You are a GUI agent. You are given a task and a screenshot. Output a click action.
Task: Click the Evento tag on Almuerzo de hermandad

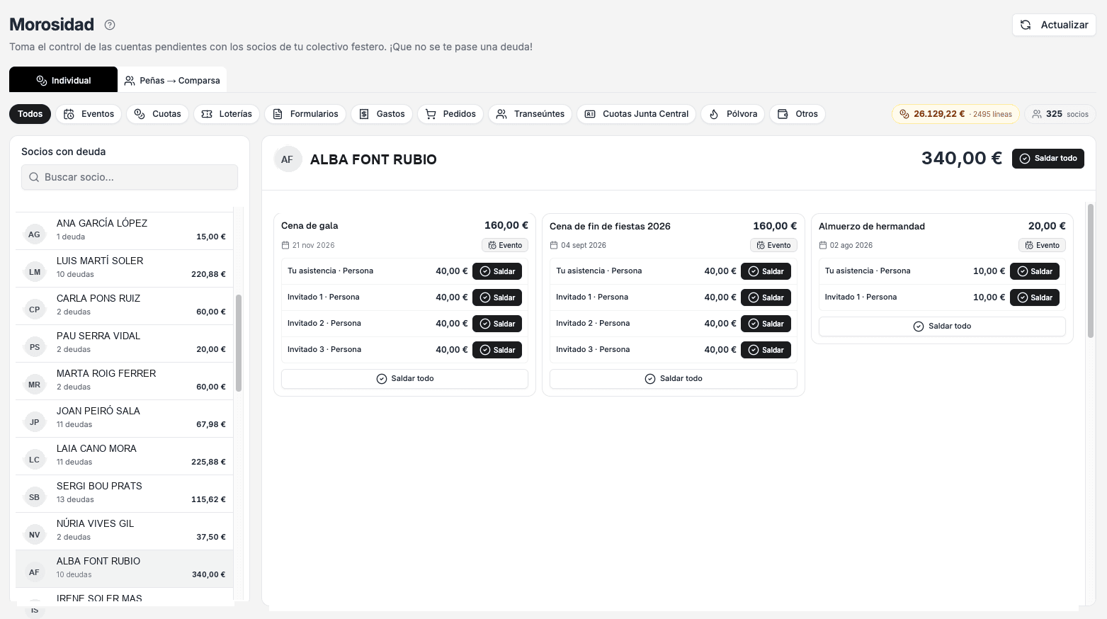1042,245
